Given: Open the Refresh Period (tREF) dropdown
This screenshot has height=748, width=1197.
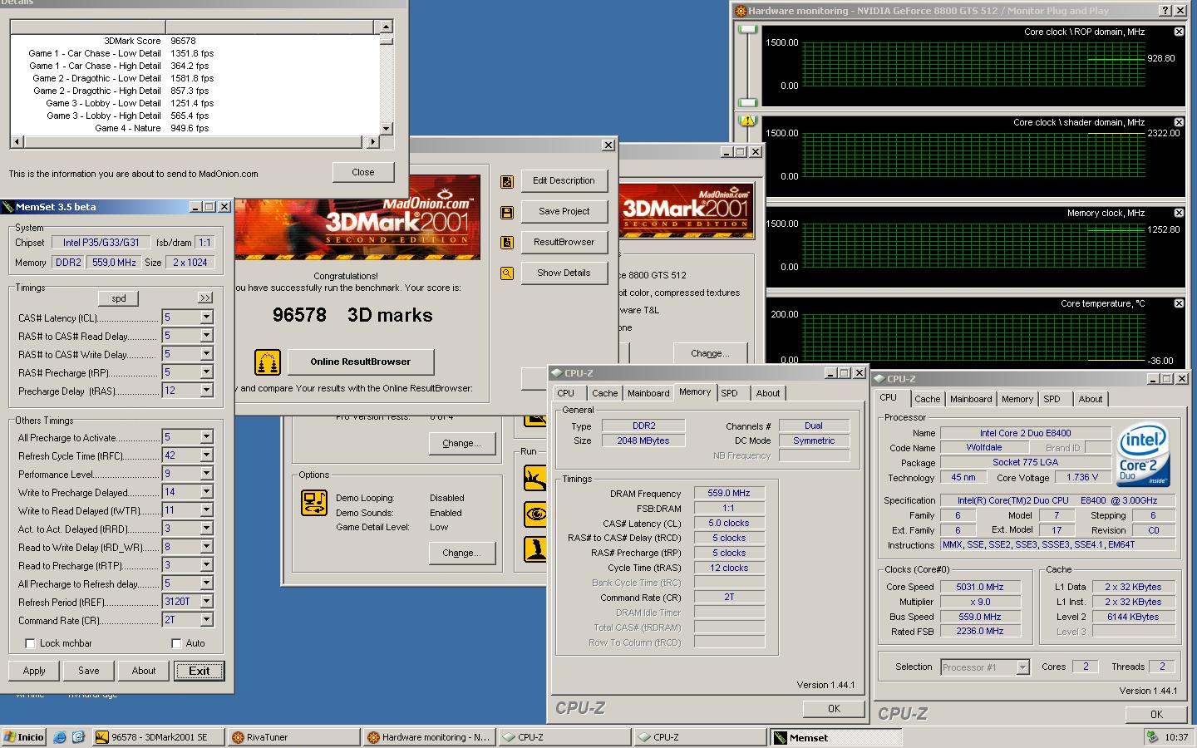Looking at the screenshot, I should (x=206, y=601).
